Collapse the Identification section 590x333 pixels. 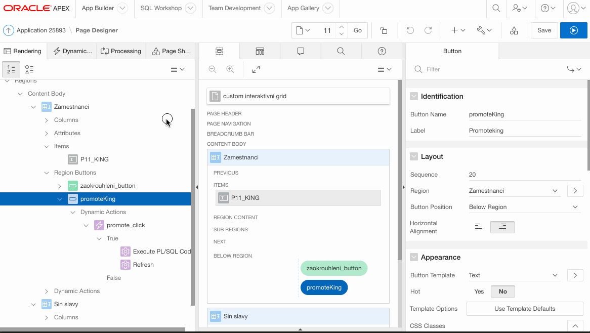(414, 96)
